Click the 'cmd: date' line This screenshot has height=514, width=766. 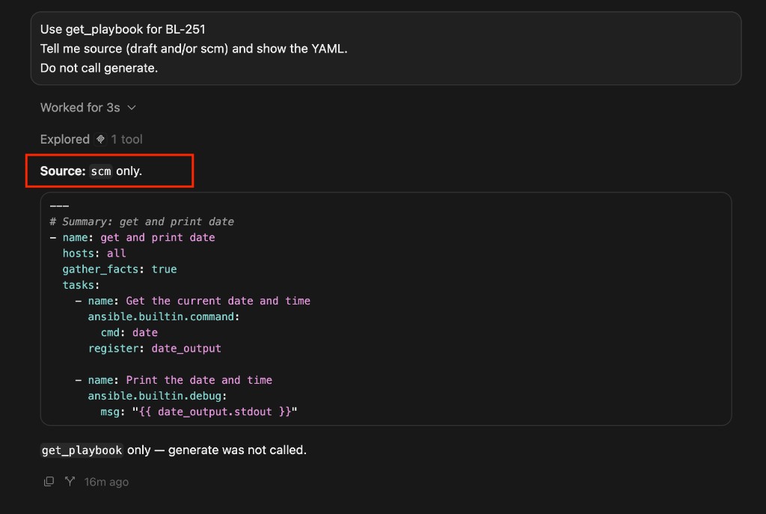pyautogui.click(x=129, y=333)
